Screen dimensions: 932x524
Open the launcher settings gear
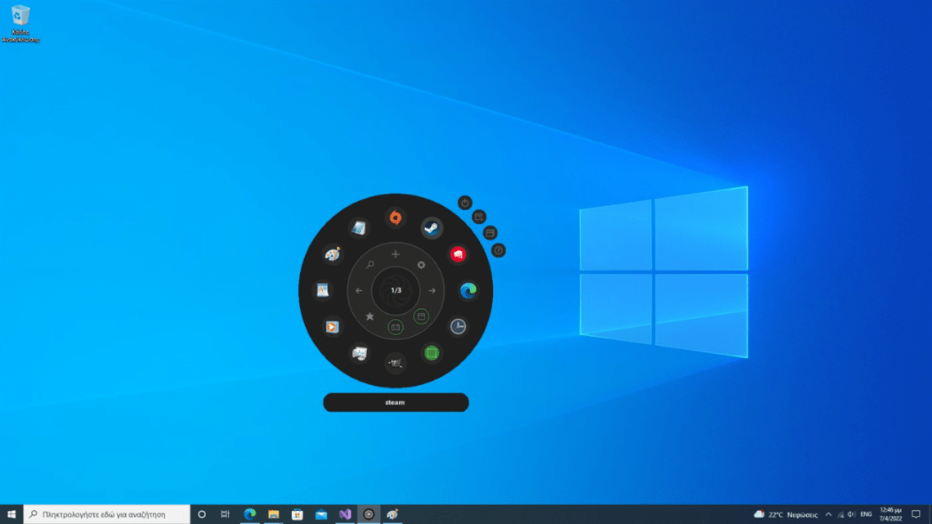(x=421, y=265)
